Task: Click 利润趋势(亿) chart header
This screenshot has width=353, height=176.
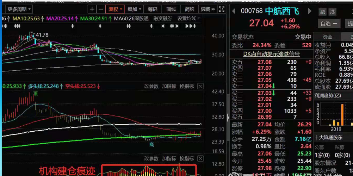Action: [x=328, y=95]
